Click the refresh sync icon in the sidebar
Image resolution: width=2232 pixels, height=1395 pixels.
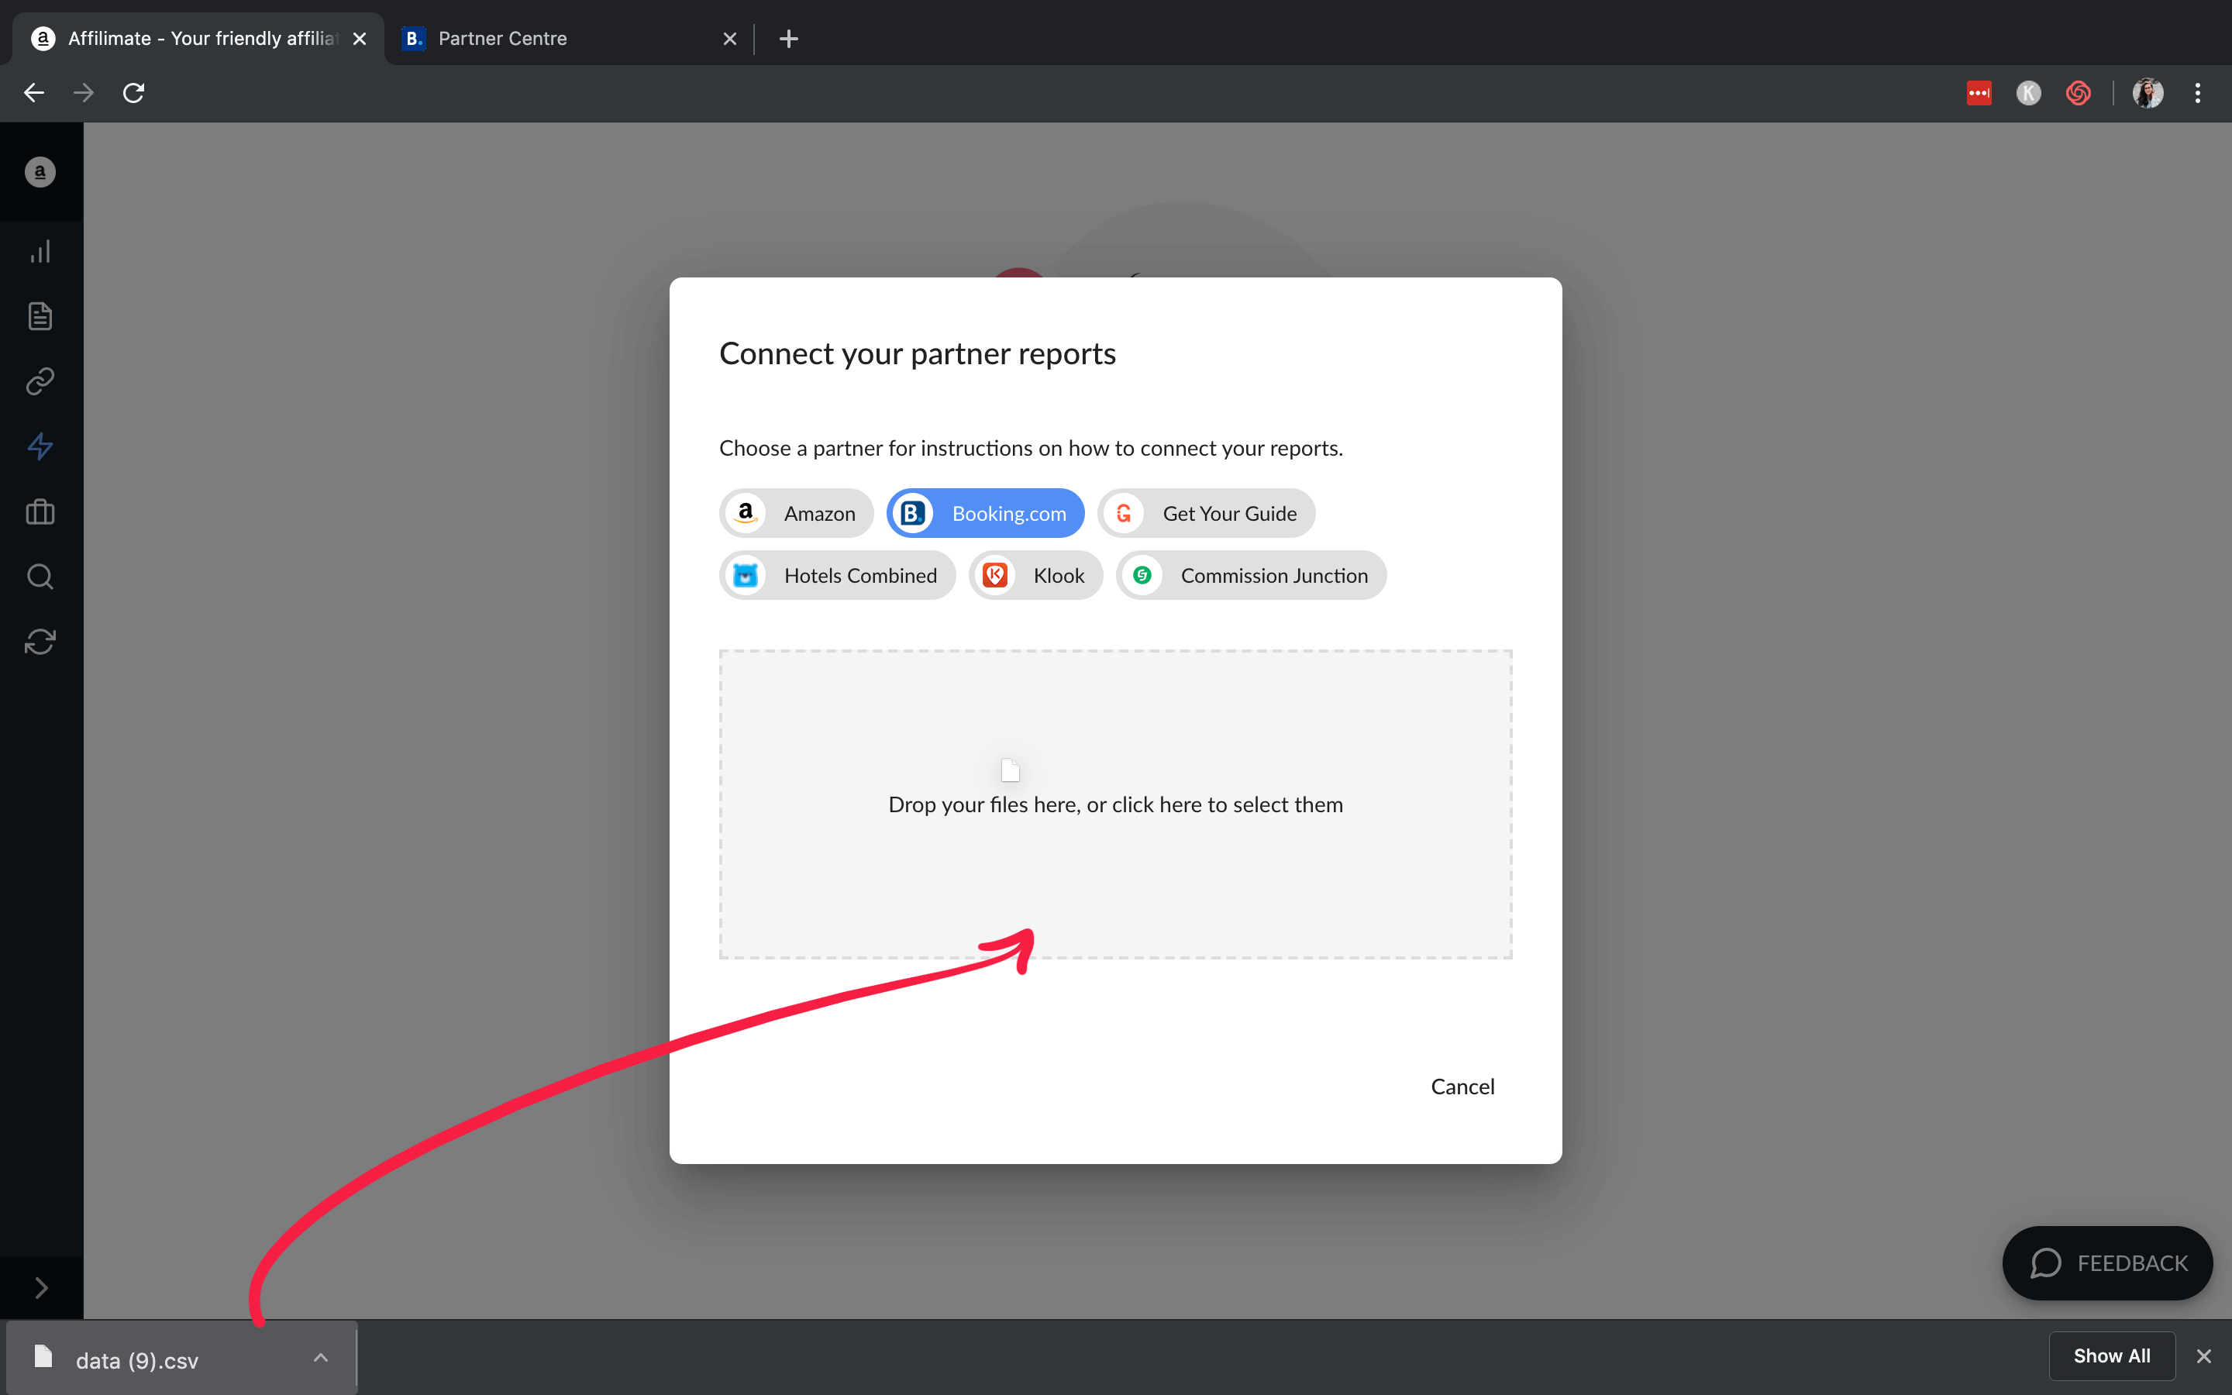point(40,641)
